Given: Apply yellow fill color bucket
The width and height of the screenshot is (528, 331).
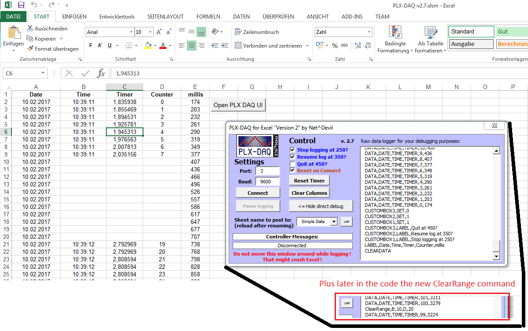Looking at the screenshot, I should coord(148,45).
